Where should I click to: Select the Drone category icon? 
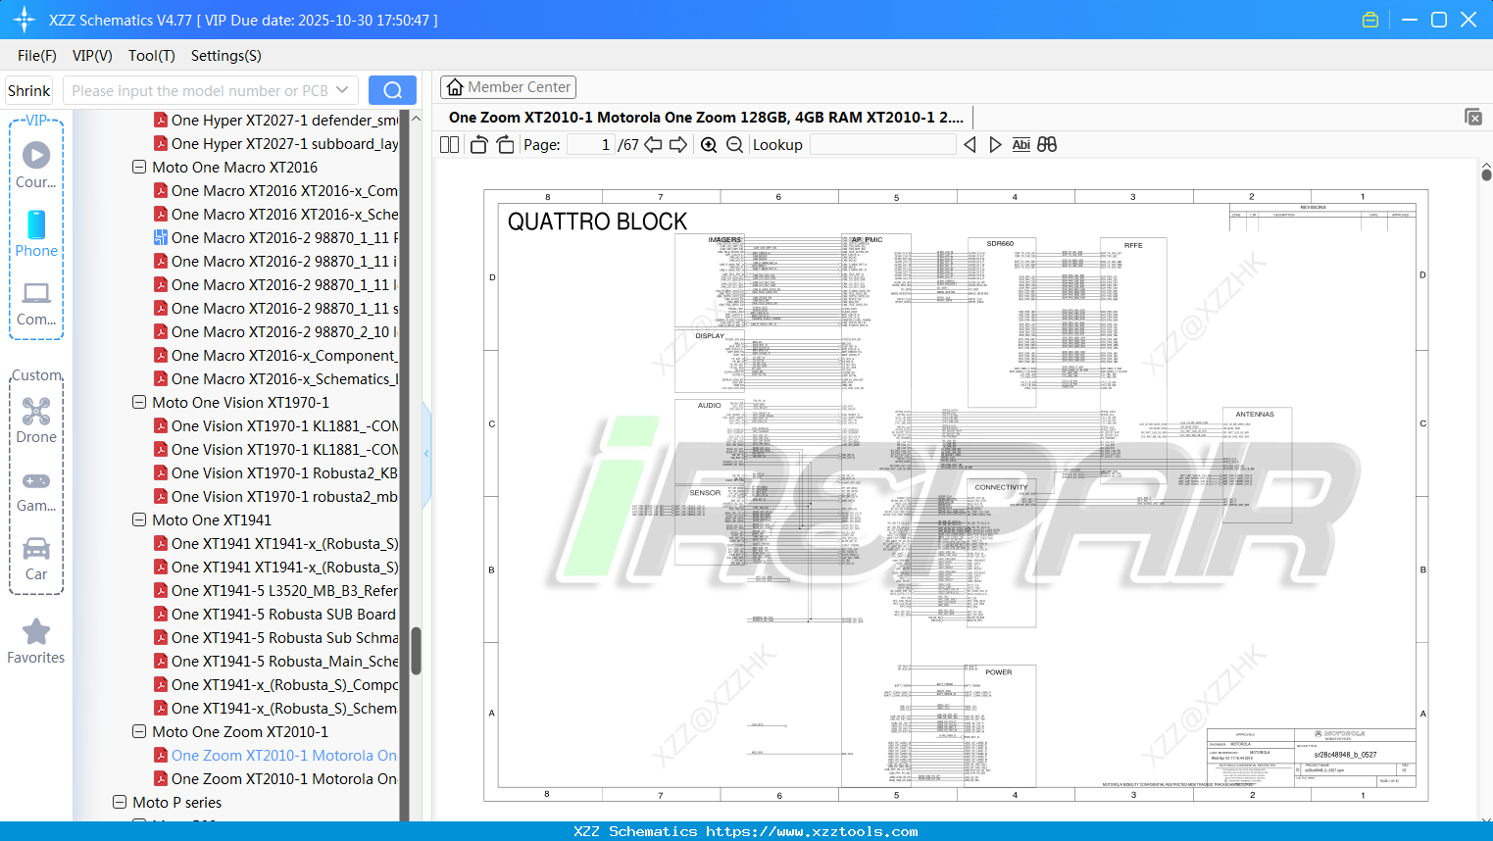pyautogui.click(x=36, y=420)
